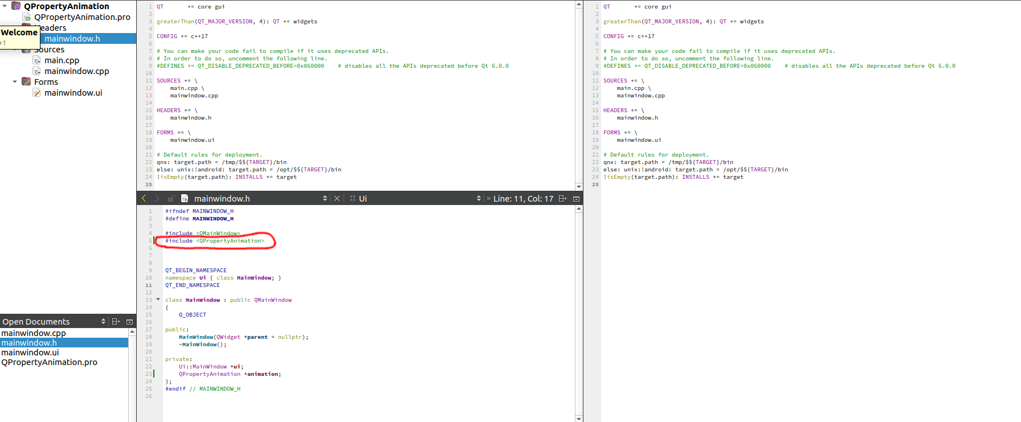Collapse the QPropertyAnimation project tree node
The width and height of the screenshot is (1021, 422).
pyautogui.click(x=5, y=6)
